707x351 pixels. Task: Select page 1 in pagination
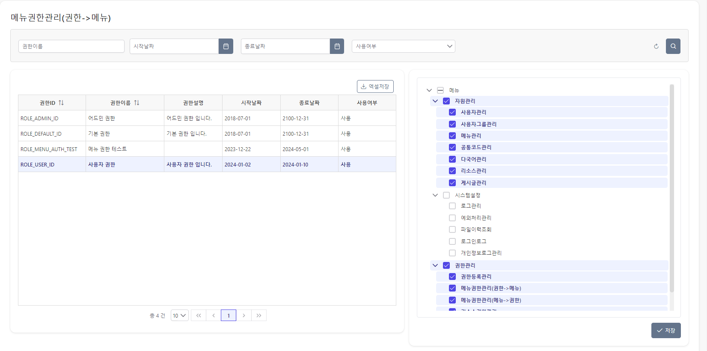click(229, 315)
